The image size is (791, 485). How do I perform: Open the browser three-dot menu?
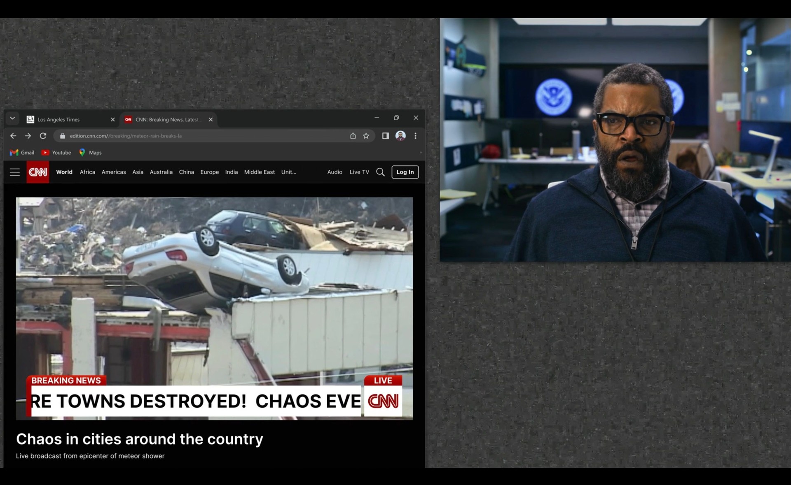point(415,136)
